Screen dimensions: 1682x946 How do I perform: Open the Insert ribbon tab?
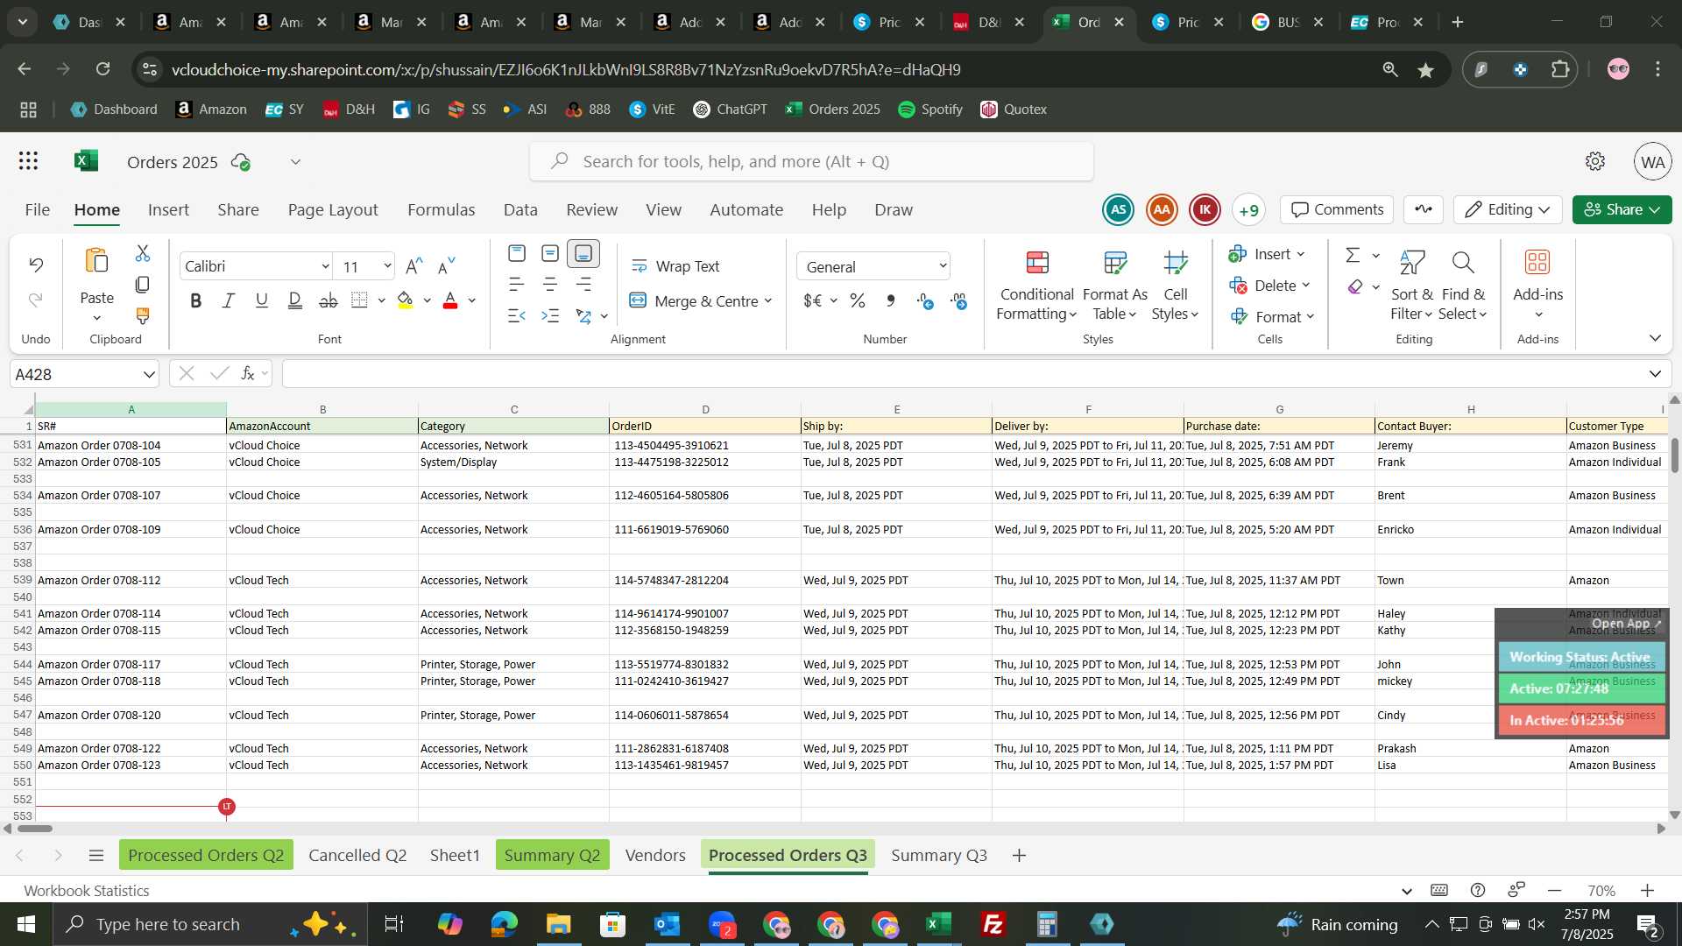pos(168,210)
